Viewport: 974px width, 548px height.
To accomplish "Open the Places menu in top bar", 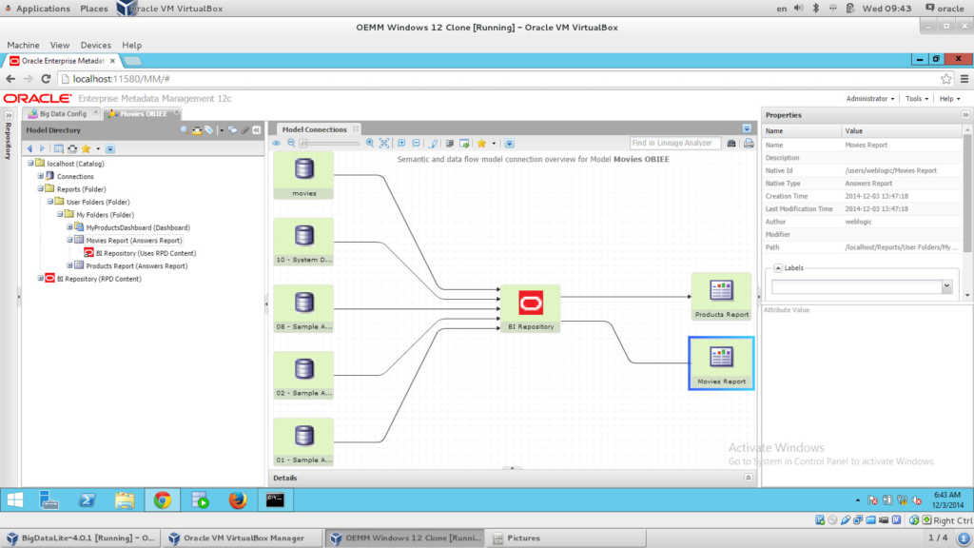I will click(x=94, y=9).
